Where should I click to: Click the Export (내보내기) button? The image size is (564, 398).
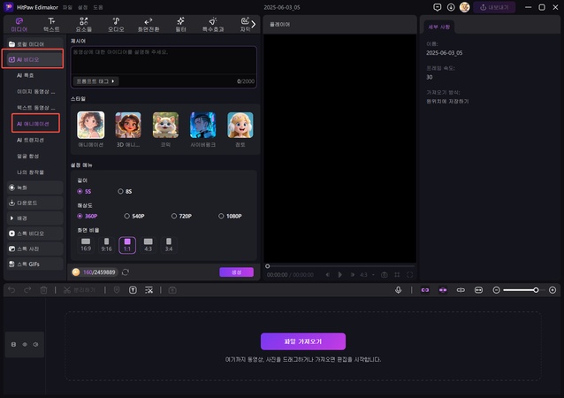pyautogui.click(x=494, y=7)
